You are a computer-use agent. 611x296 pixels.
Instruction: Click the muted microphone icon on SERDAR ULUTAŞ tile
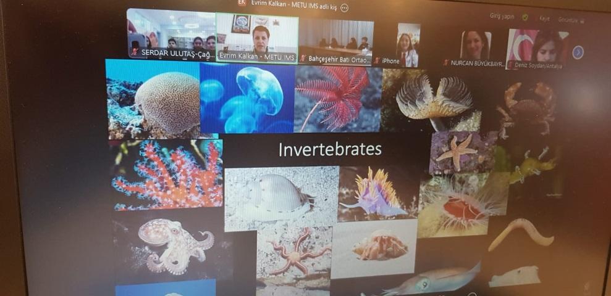135,52
